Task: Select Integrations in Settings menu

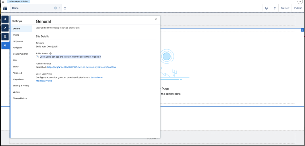Action: pos(21,79)
